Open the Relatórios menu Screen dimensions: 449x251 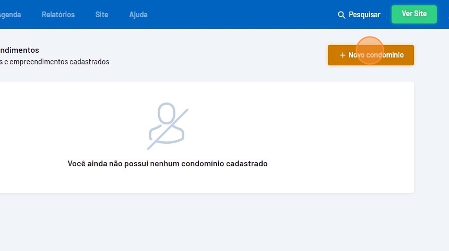pyautogui.click(x=58, y=15)
